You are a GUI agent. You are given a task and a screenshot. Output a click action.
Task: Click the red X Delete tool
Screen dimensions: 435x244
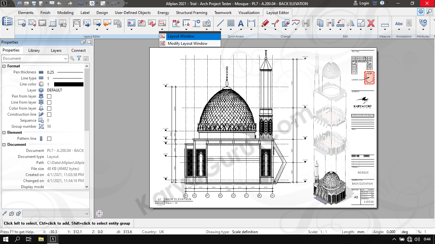click(371, 23)
